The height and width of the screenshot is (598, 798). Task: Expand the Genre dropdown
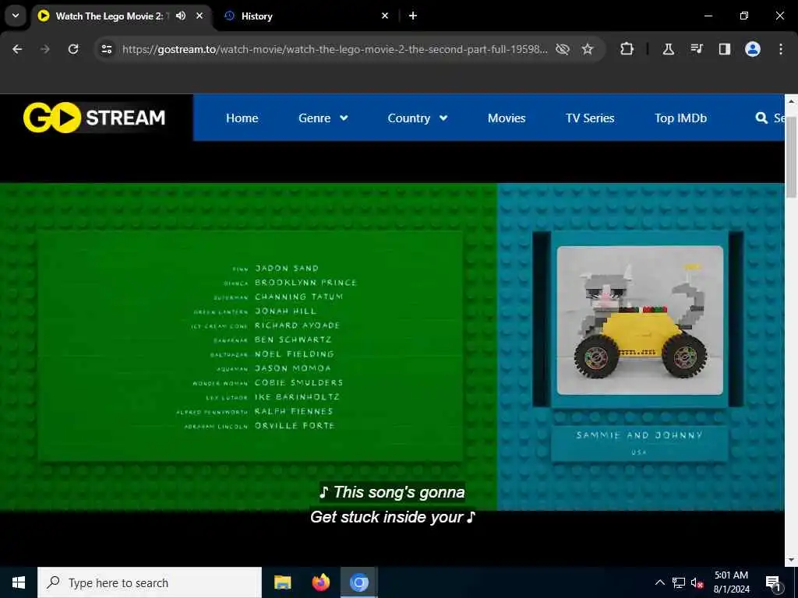tap(323, 118)
